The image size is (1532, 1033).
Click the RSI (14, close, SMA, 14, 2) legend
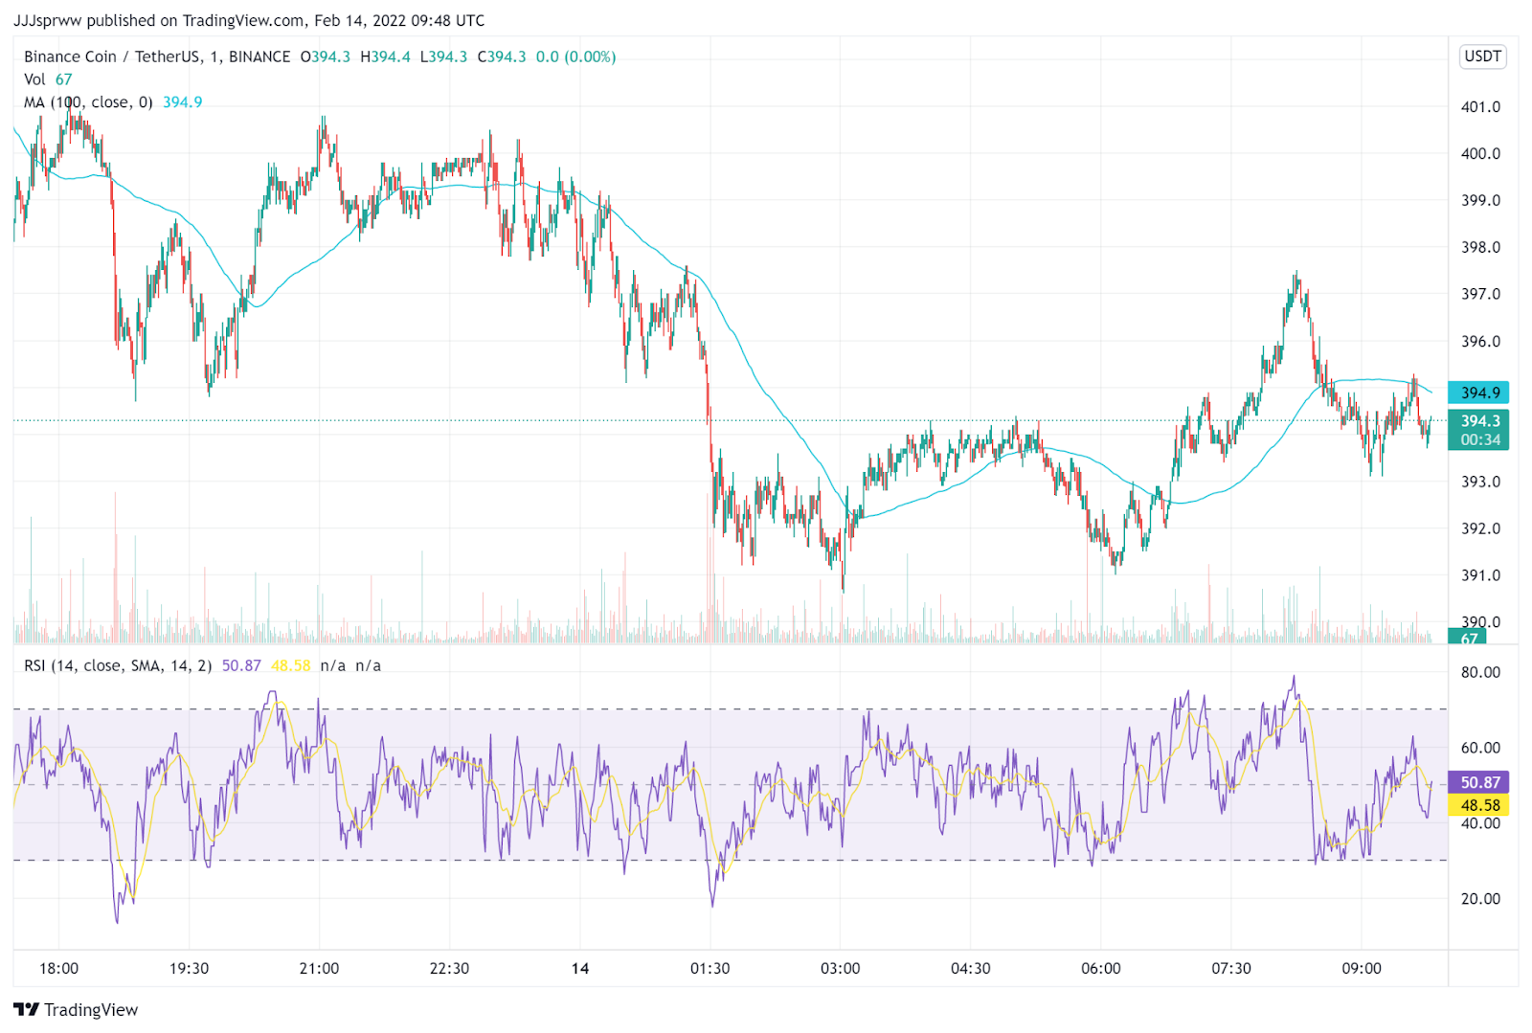point(118,665)
